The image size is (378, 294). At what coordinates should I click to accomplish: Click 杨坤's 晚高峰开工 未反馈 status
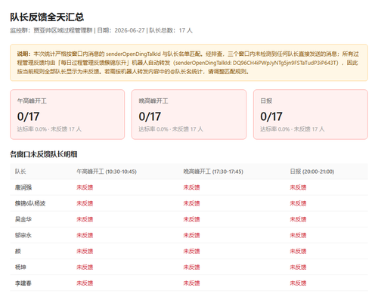click(191, 267)
